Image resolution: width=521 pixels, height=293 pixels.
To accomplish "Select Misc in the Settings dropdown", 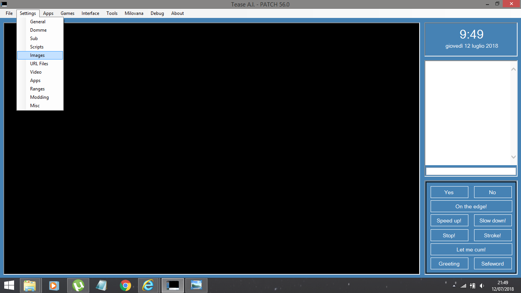I will 40,106.
